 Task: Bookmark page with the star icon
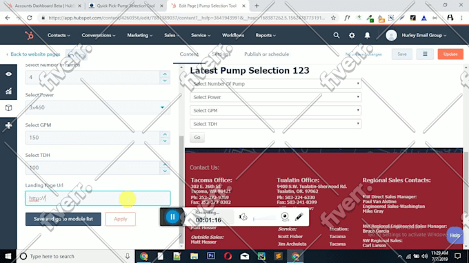click(x=333, y=18)
